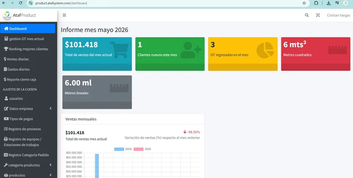The height and width of the screenshot is (178, 353).
Task: Toggle the 2026 legend series
Action: pyautogui.click(x=123, y=149)
